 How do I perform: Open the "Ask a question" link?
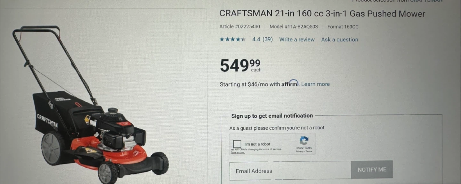click(340, 40)
